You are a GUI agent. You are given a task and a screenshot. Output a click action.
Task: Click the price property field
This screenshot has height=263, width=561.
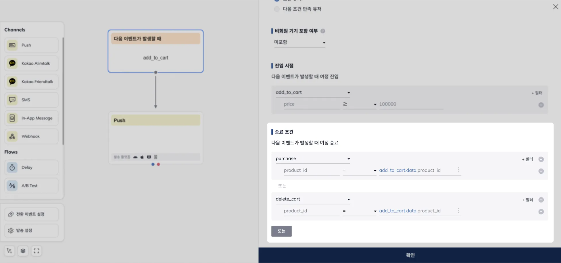[312, 104]
